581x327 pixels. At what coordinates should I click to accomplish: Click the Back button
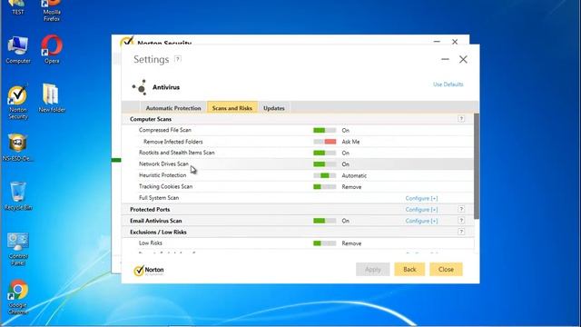(x=409, y=270)
